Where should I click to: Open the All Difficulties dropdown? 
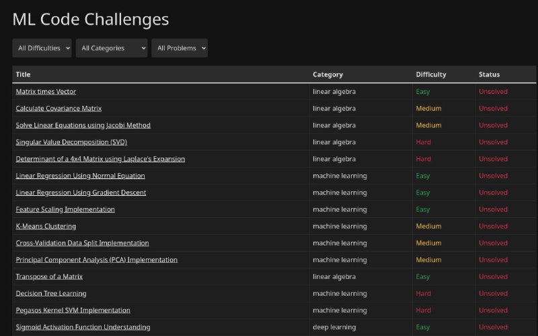(x=42, y=48)
